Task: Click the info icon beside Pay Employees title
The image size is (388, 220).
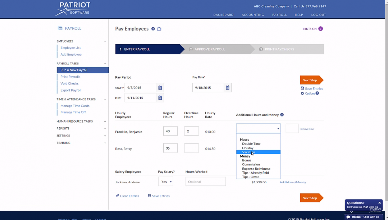Action: pos(153,29)
